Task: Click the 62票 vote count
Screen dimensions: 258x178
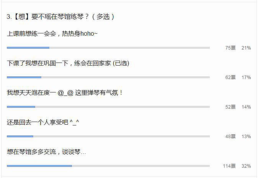Action: [230, 77]
